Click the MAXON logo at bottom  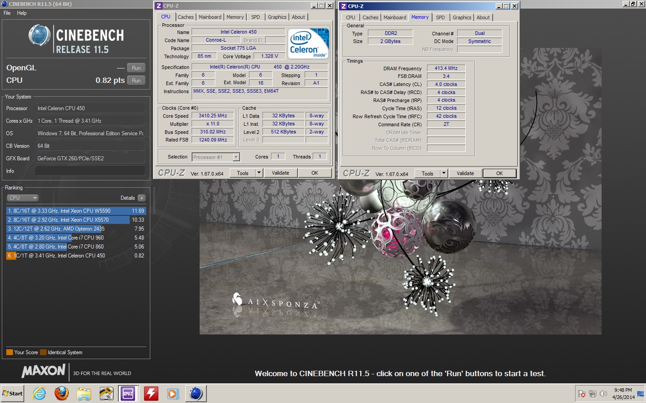point(44,371)
